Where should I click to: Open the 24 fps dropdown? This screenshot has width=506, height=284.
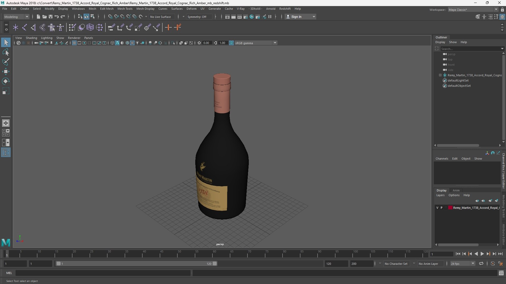coord(463,263)
